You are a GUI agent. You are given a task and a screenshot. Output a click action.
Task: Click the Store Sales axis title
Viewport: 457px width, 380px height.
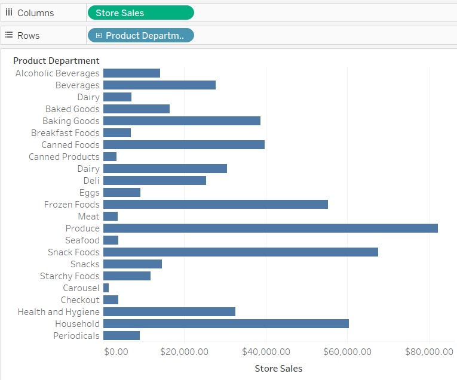coord(278,368)
